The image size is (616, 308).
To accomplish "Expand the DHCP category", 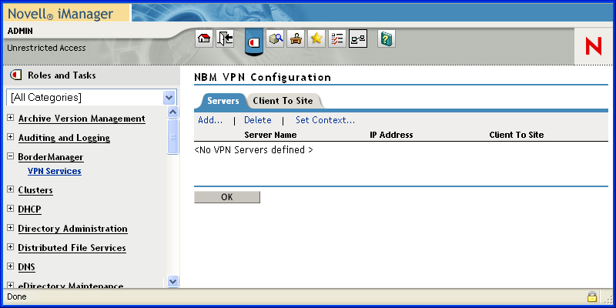I will click(10, 209).
